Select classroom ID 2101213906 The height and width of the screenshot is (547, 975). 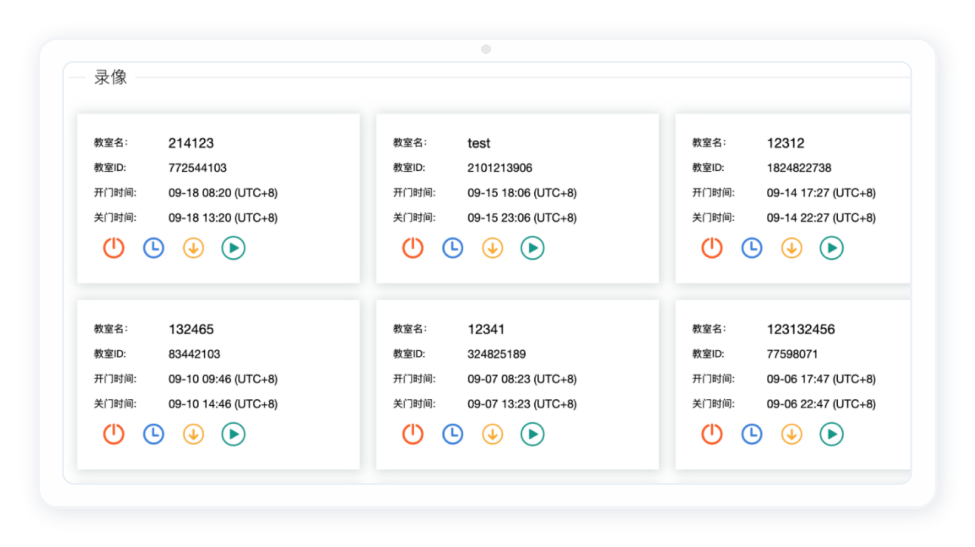(499, 168)
